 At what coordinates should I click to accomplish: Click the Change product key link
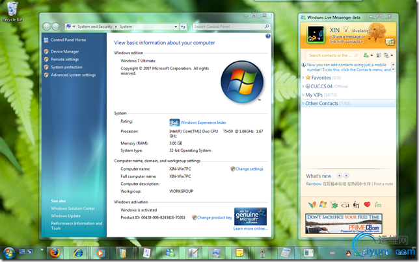pyautogui.click(x=215, y=217)
